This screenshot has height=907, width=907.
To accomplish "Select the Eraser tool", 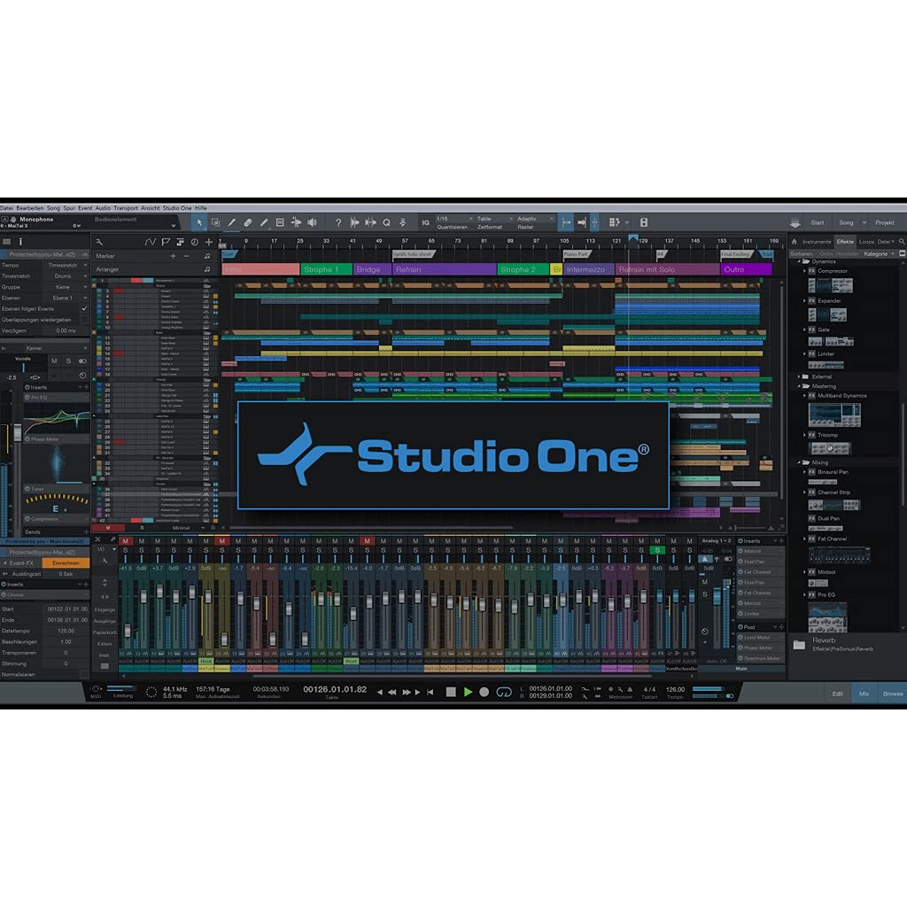I will (x=248, y=221).
